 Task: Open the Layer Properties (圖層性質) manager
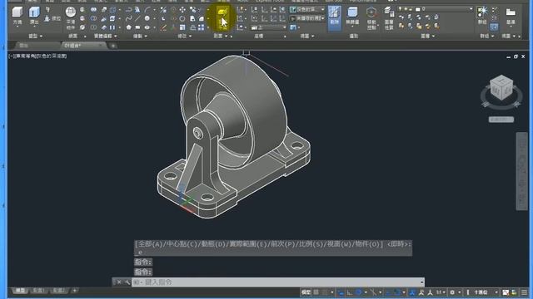[x=389, y=18]
